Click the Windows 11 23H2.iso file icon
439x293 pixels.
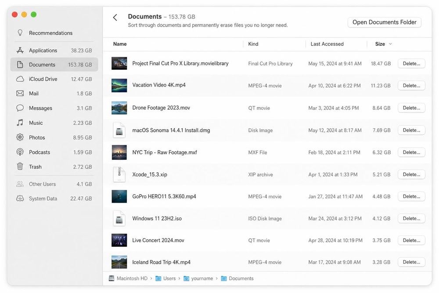(x=119, y=218)
